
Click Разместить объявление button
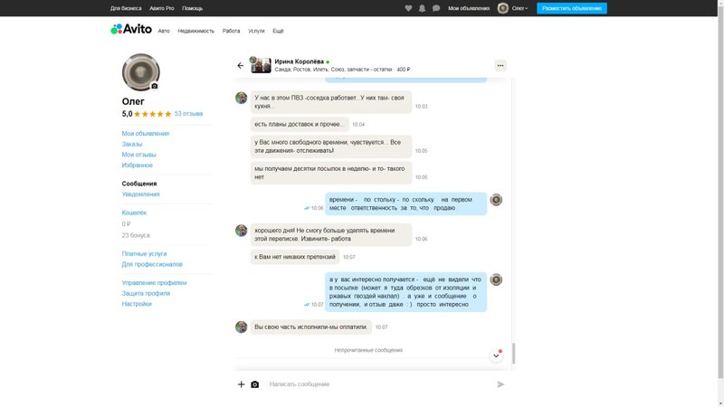click(x=572, y=8)
